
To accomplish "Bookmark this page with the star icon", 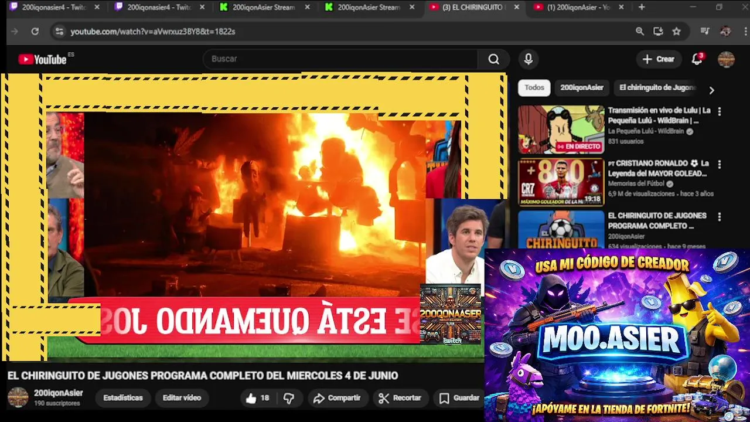I will (x=677, y=32).
